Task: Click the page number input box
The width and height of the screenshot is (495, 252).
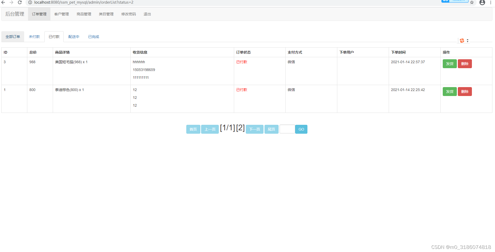Action: (287, 129)
